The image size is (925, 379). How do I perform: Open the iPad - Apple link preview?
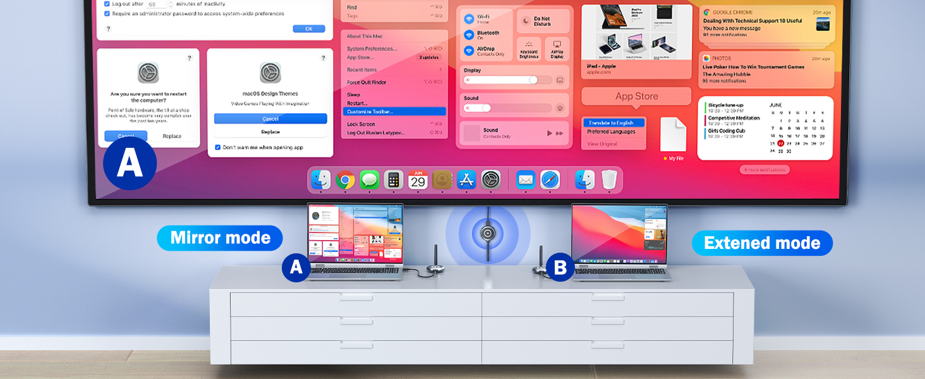click(636, 41)
